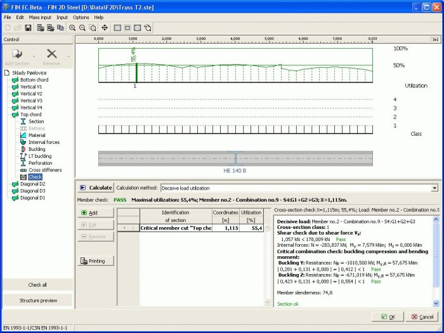
Task: Select the Critical member cut table row
Action: pyautogui.click(x=175, y=228)
